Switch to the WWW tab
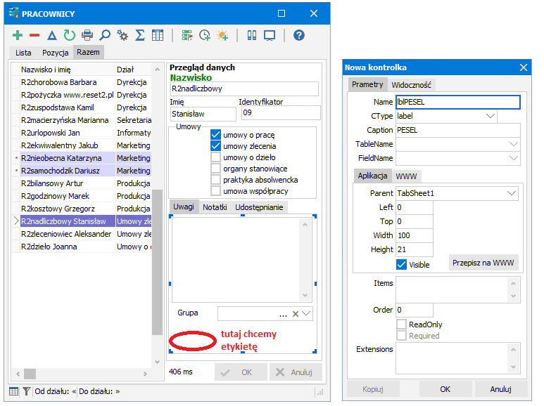The width and height of the screenshot is (544, 406). pos(406,176)
